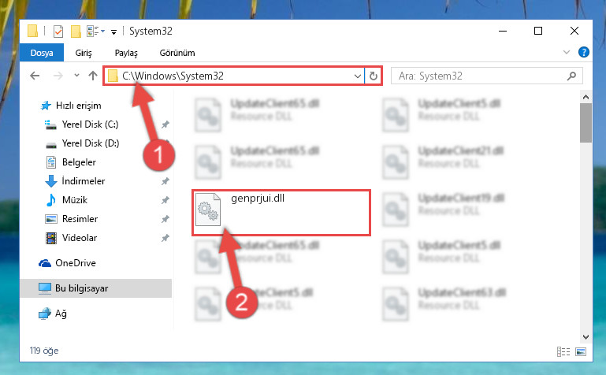Image resolution: width=606 pixels, height=375 pixels.
Task: Switch to large icons view layout
Action: tap(581, 351)
